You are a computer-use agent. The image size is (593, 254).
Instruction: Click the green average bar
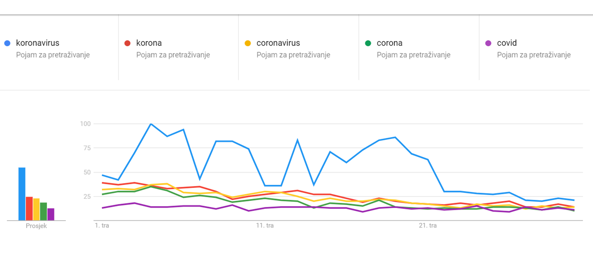(44, 211)
